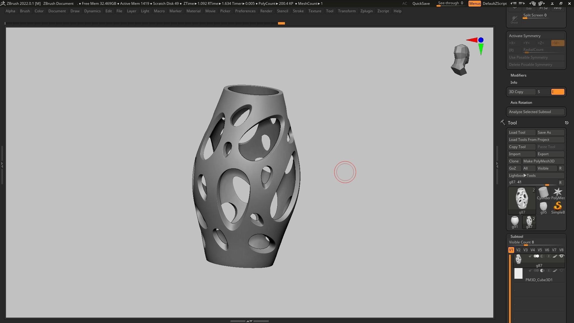
Task: Open the Zplugin menu
Action: pos(366,11)
